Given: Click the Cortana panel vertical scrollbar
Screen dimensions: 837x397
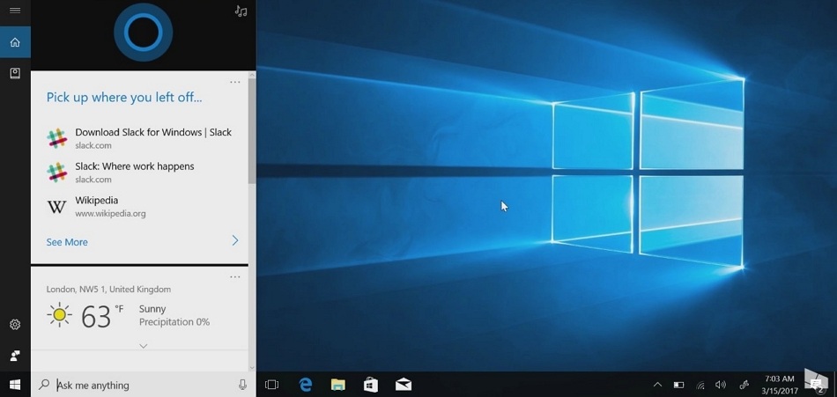Looking at the screenshot, I should point(252,132).
